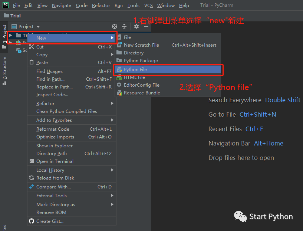Switch to the Structure side tab
This screenshot has height=231, width=303.
click(x=4, y=71)
